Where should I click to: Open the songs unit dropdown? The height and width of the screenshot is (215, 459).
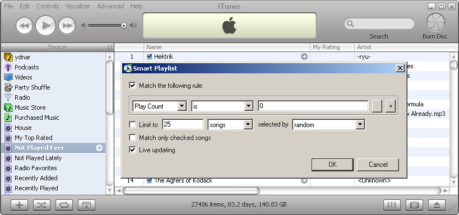click(230, 125)
